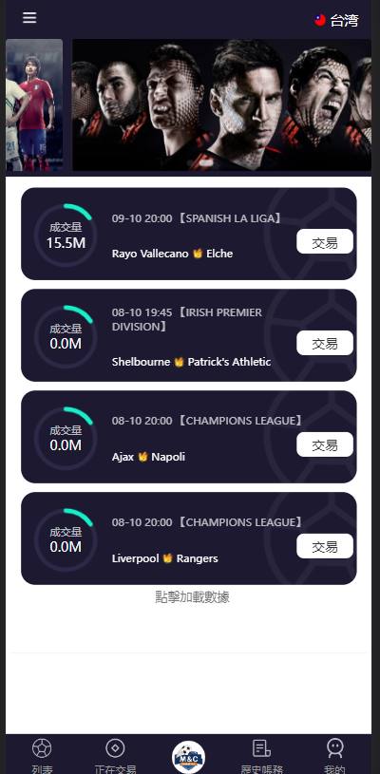This screenshot has height=774, width=380.
Task: Open the Spanish La Liga match card
Action: (x=188, y=234)
